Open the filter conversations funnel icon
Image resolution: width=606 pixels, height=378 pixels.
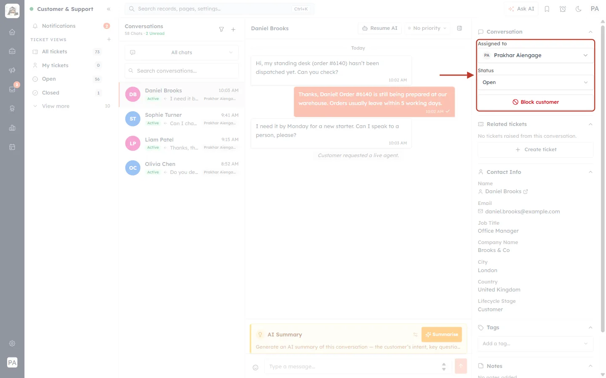click(221, 29)
